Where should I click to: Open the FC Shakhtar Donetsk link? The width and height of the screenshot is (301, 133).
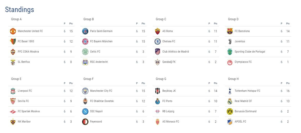(102, 101)
